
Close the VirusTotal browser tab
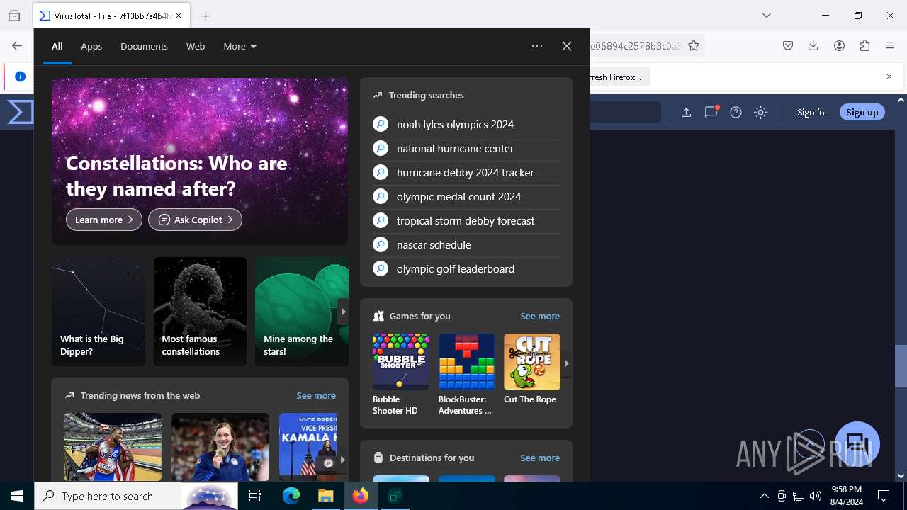[179, 16]
